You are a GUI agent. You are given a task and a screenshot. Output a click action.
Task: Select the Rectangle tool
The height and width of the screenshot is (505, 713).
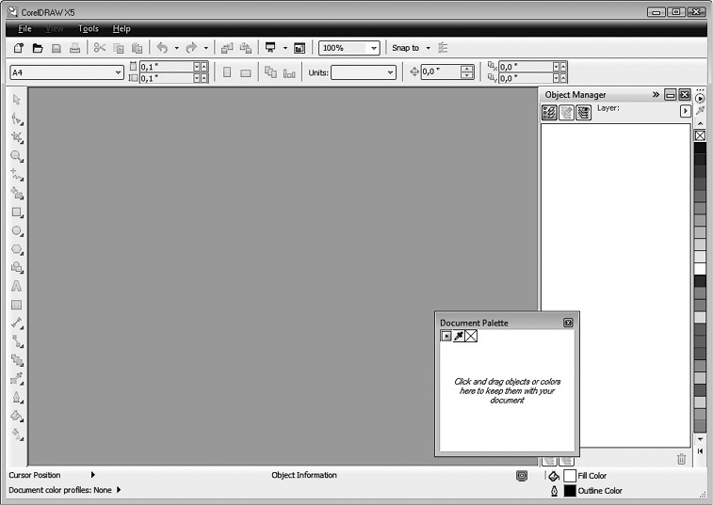(x=16, y=212)
